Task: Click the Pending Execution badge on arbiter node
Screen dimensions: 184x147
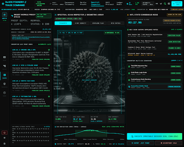Action: 174,87
